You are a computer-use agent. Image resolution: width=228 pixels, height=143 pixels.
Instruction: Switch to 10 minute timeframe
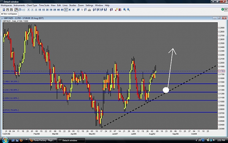click(x=40, y=10)
